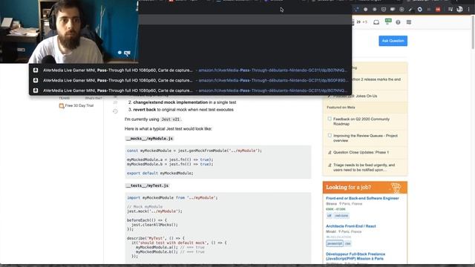Open the Chrome profile avatar
Image resolution: width=475 pixels, height=267 pixels.
[x=459, y=10]
